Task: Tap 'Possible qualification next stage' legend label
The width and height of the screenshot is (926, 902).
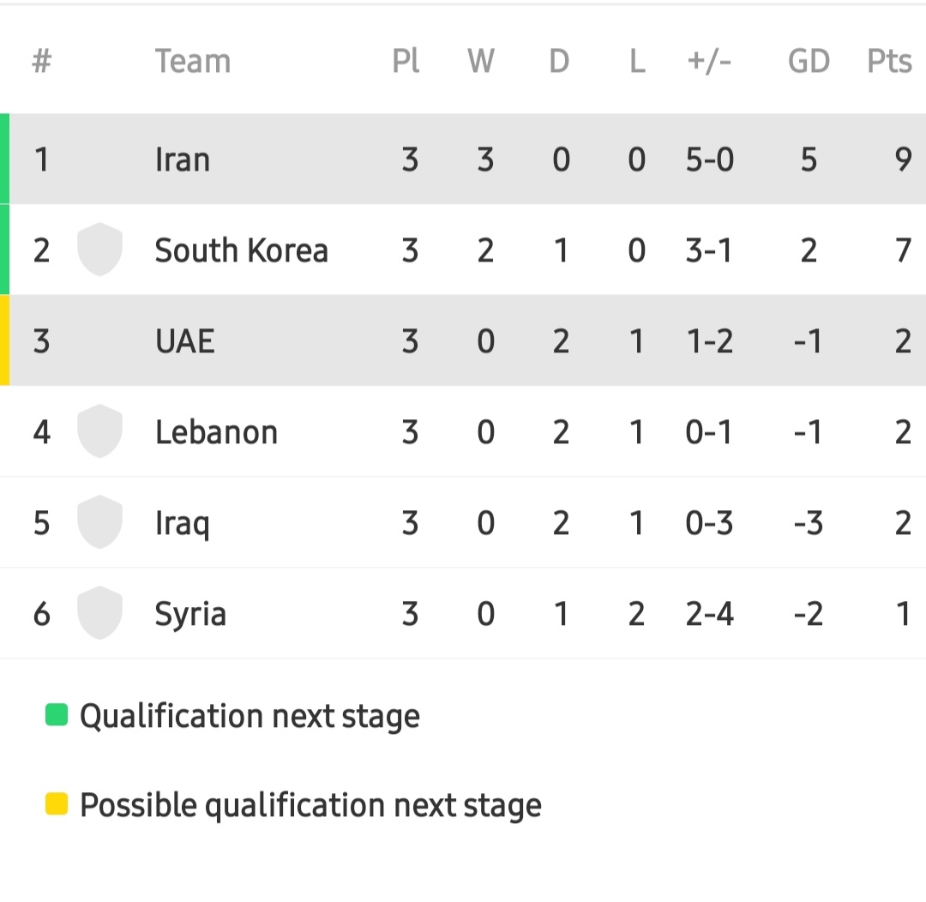Action: [x=310, y=805]
